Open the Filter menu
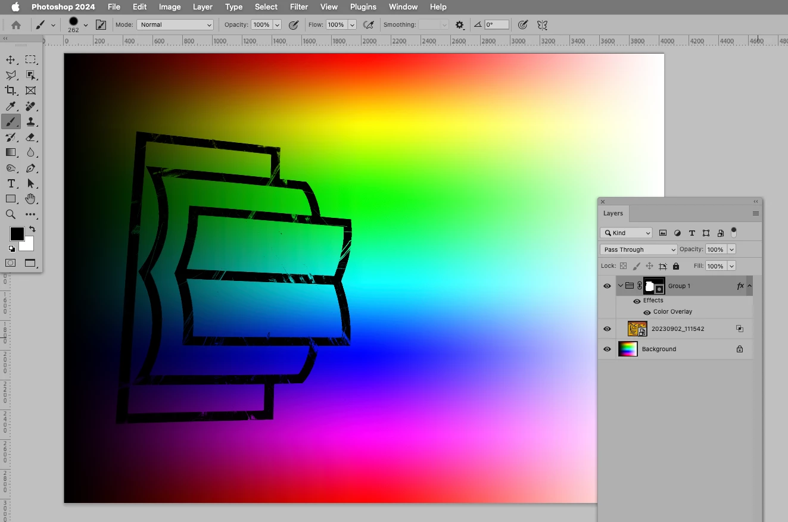Image resolution: width=788 pixels, height=522 pixels. click(299, 7)
